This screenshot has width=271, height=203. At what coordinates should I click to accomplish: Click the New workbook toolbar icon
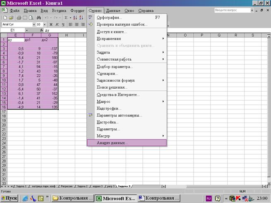[x=5, y=18]
